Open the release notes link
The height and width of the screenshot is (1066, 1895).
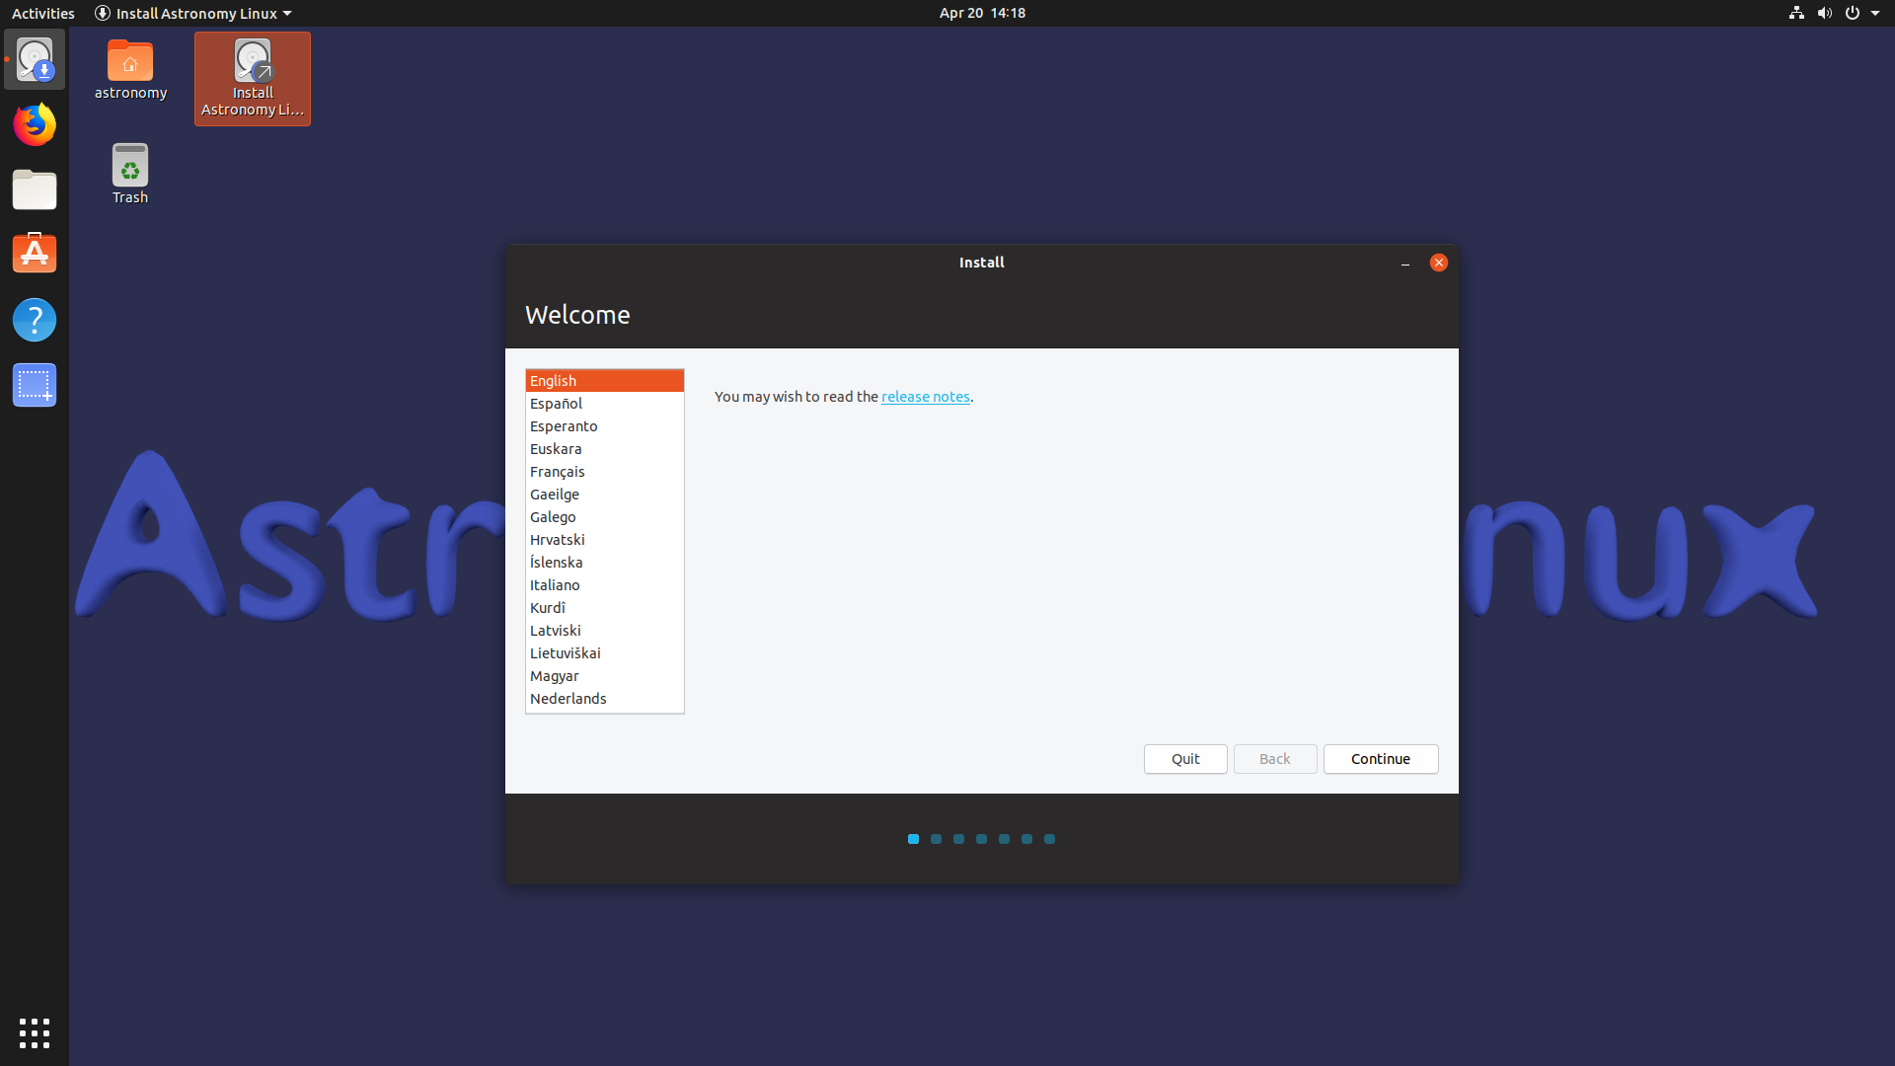(x=925, y=396)
